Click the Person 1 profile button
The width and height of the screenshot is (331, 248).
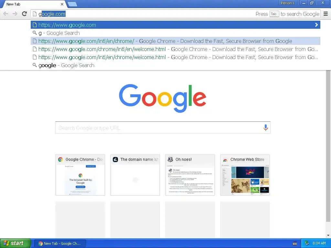pos(287,3)
